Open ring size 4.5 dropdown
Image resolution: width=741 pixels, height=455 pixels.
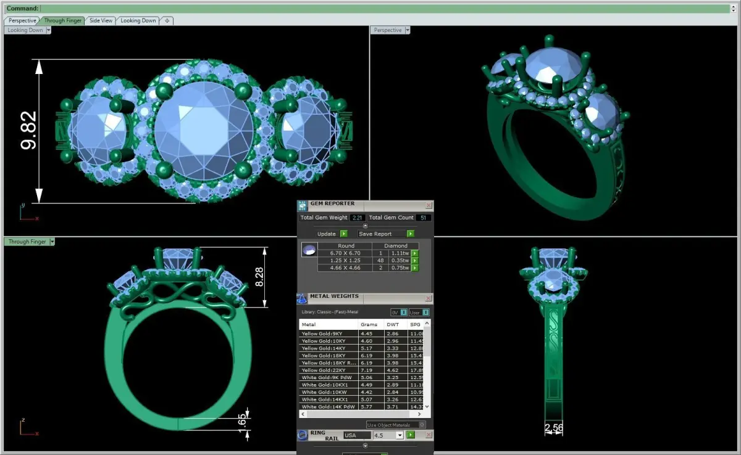pos(400,435)
